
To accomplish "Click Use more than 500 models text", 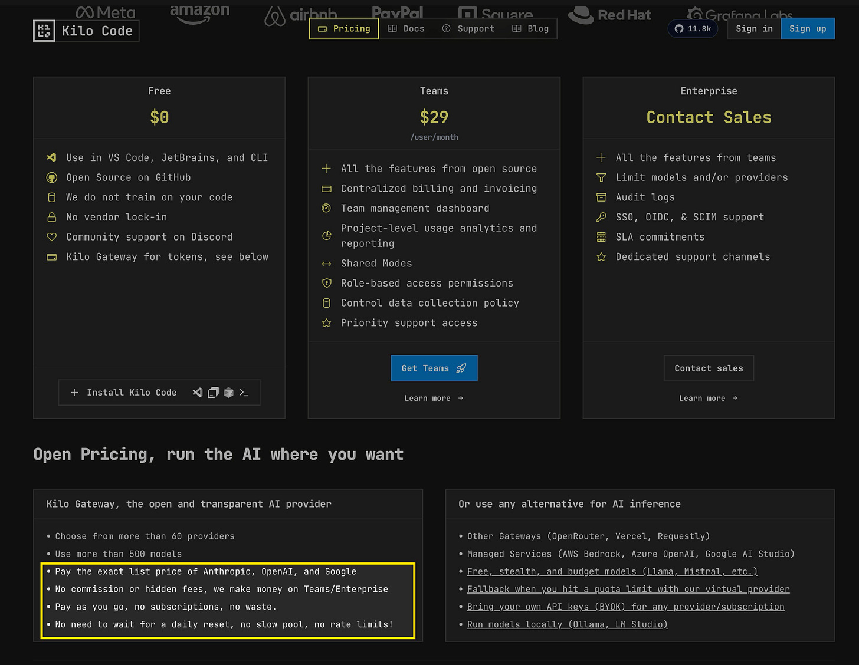I will pyautogui.click(x=118, y=554).
